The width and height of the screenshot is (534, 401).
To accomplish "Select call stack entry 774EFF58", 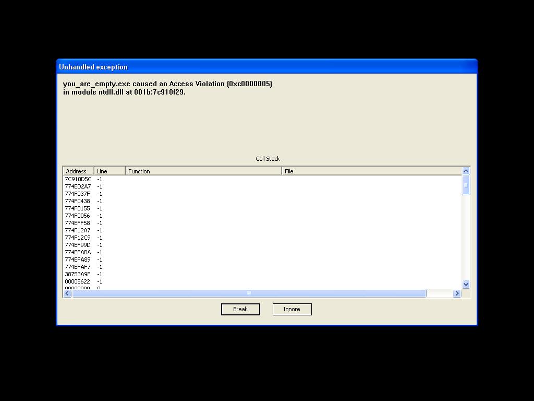I will point(78,223).
